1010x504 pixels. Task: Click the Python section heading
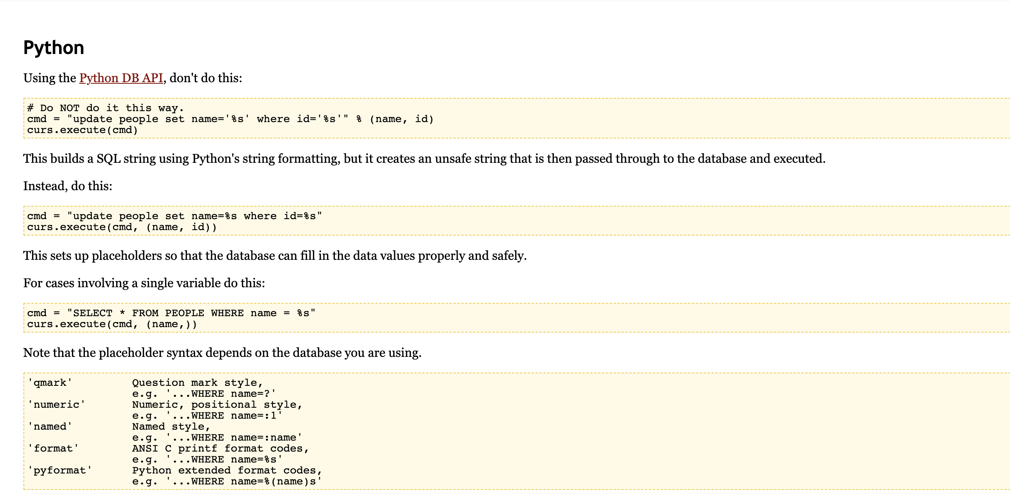[x=54, y=47]
